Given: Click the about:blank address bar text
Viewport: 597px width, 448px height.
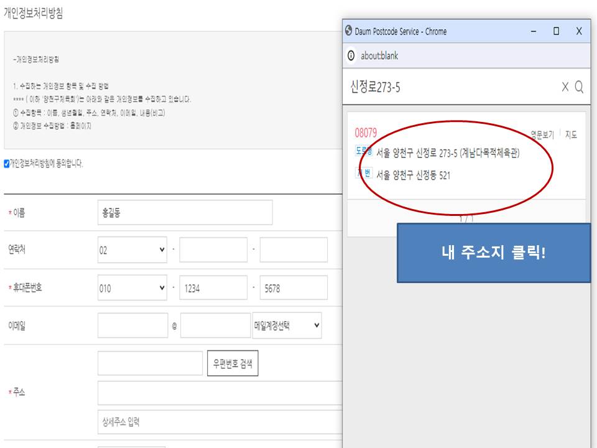Looking at the screenshot, I should (x=379, y=55).
